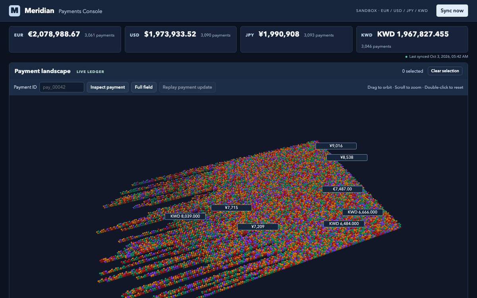Select the KWD 6,666.000 payment label
Viewport: 477px width, 298px height.
pyautogui.click(x=363, y=212)
